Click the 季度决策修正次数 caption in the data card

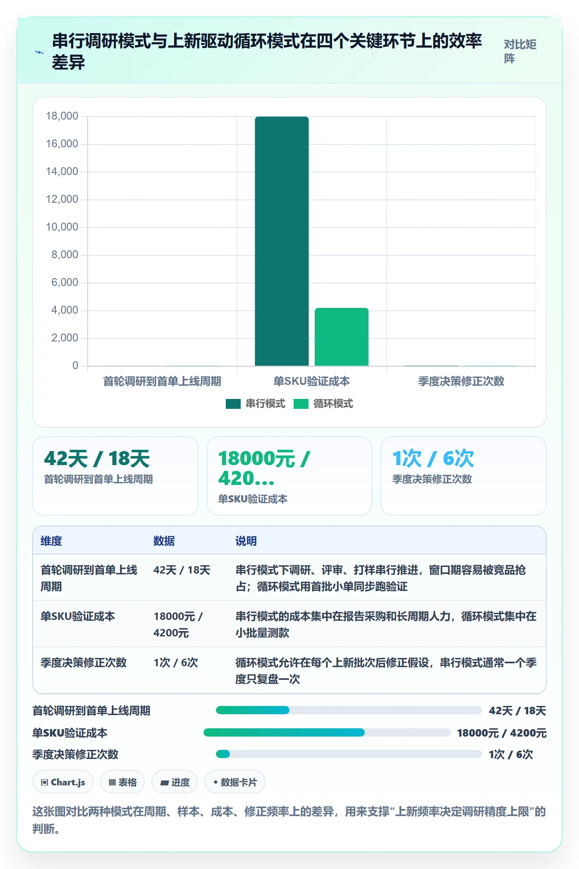click(432, 479)
